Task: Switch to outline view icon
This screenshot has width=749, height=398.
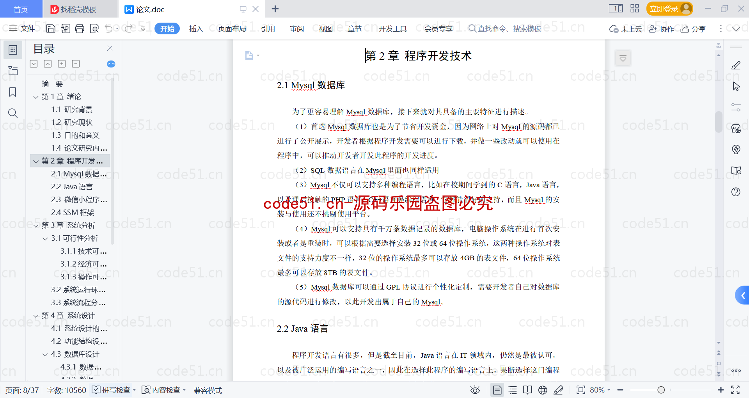Action: 513,390
